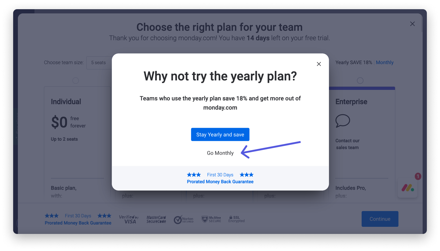The width and height of the screenshot is (440, 251).
Task: Choose the Go Monthly option
Action: point(220,153)
